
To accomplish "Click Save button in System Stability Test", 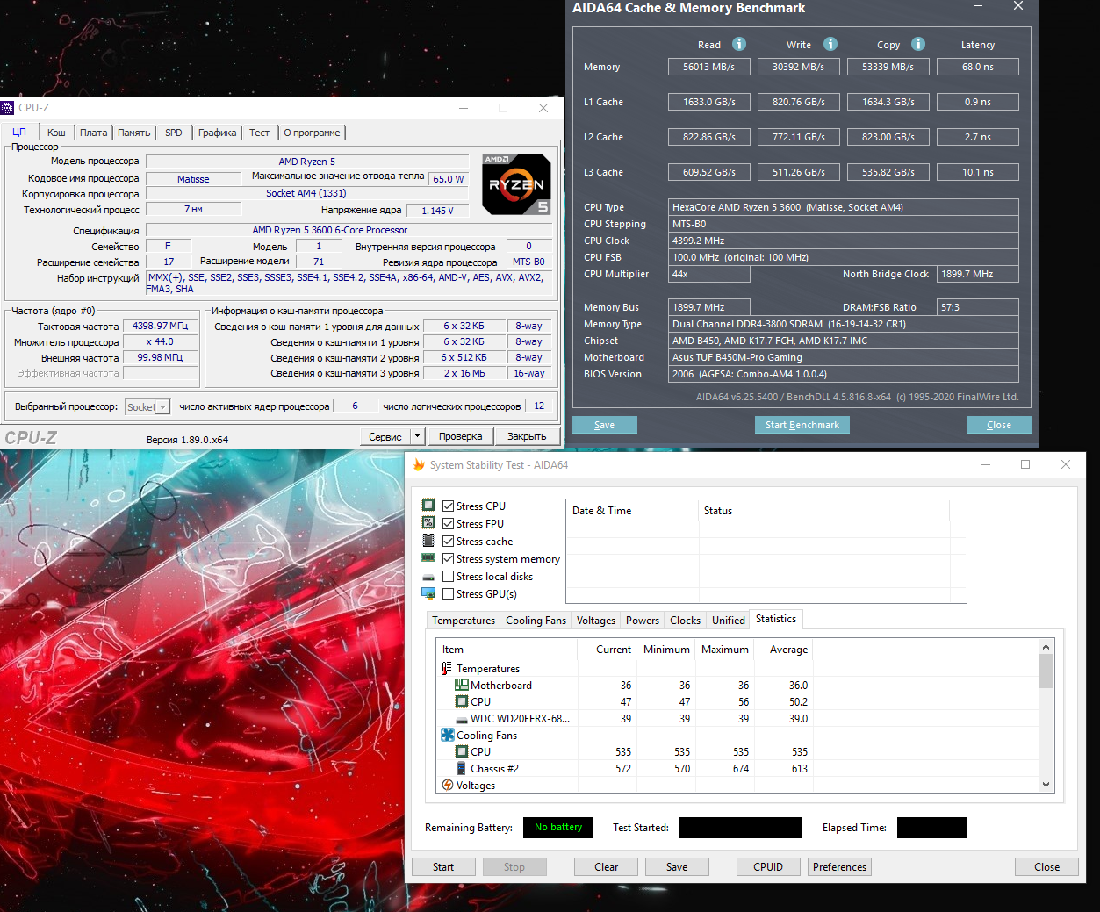I will (x=677, y=867).
